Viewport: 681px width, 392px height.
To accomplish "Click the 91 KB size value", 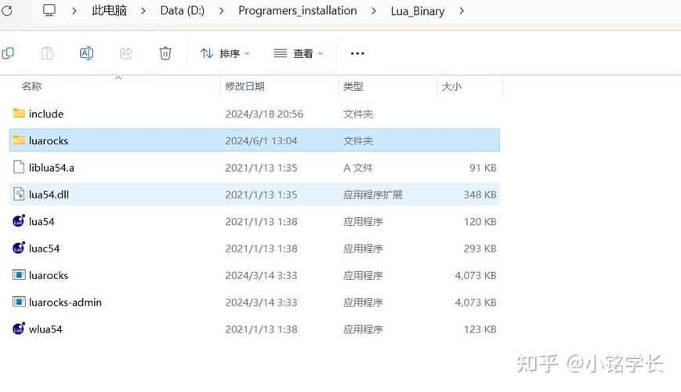I will tap(483, 168).
